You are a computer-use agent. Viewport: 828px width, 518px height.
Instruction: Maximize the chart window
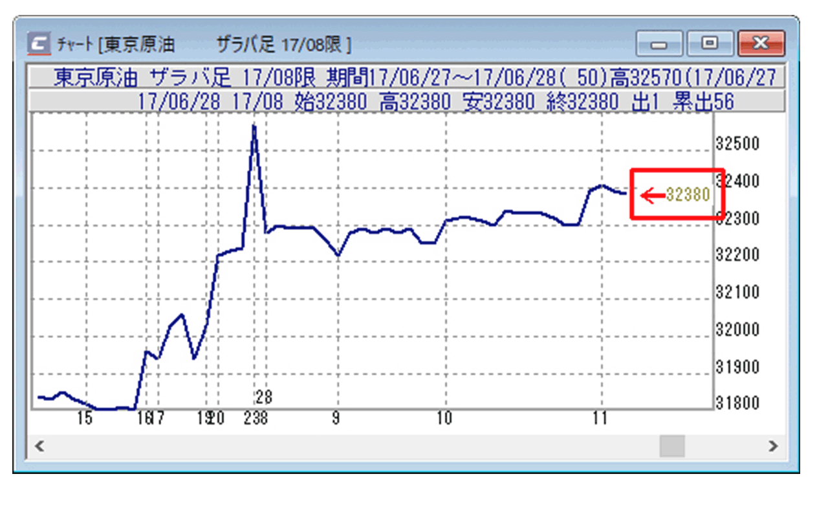click(x=710, y=44)
